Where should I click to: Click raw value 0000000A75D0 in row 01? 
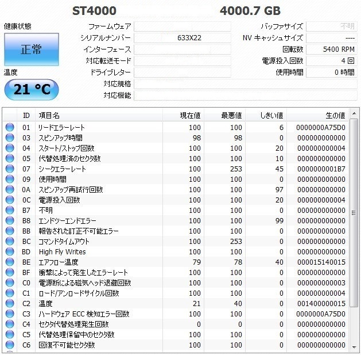coord(321,127)
